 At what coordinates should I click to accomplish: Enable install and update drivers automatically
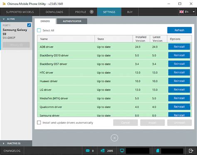[39, 123]
